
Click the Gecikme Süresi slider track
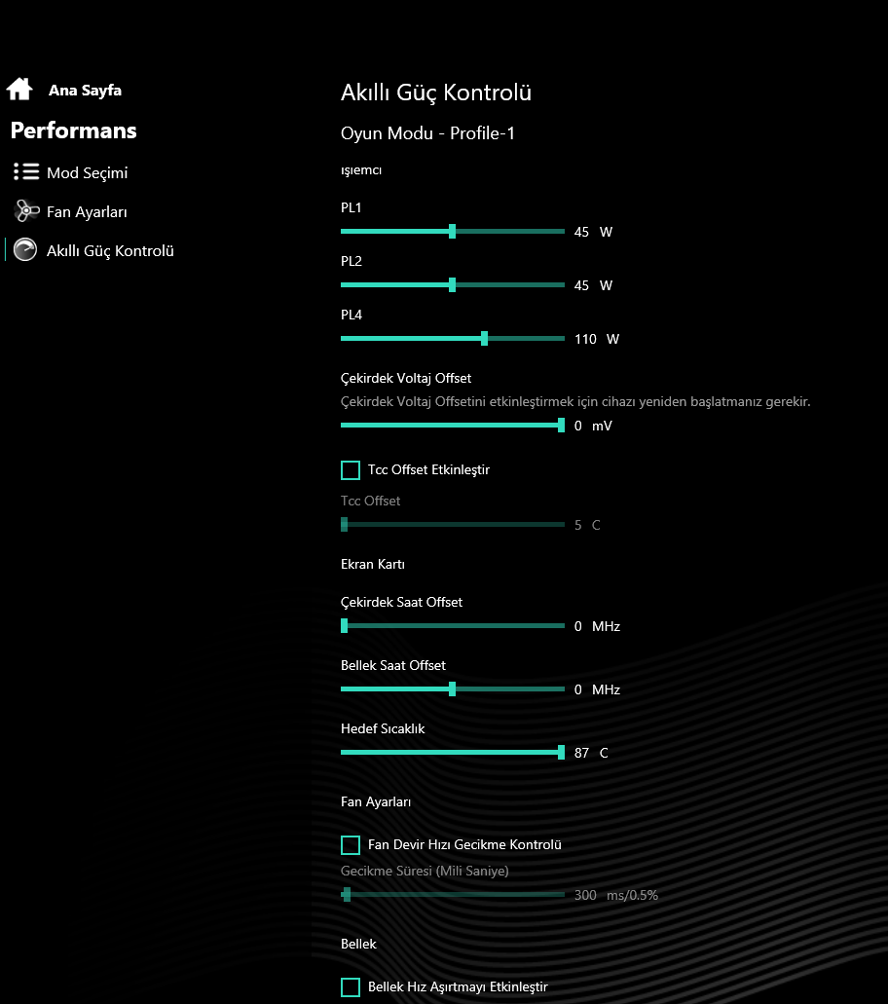tap(453, 895)
